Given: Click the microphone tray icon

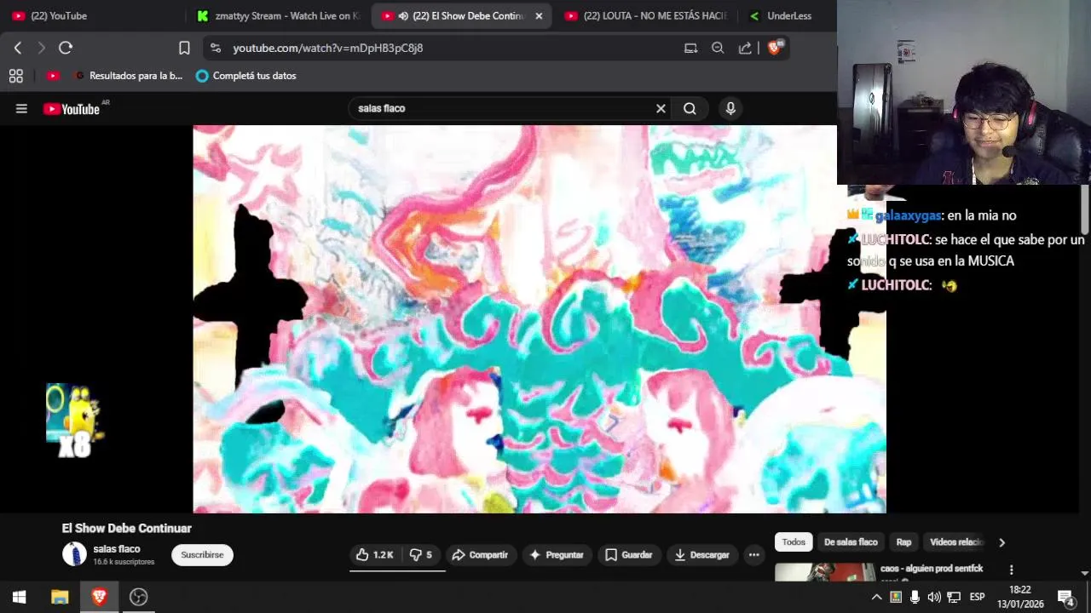Looking at the screenshot, I should [915, 597].
